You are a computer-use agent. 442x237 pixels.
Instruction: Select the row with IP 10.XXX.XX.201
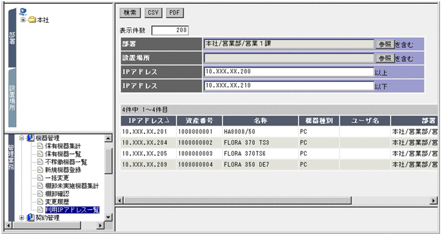(x=279, y=132)
